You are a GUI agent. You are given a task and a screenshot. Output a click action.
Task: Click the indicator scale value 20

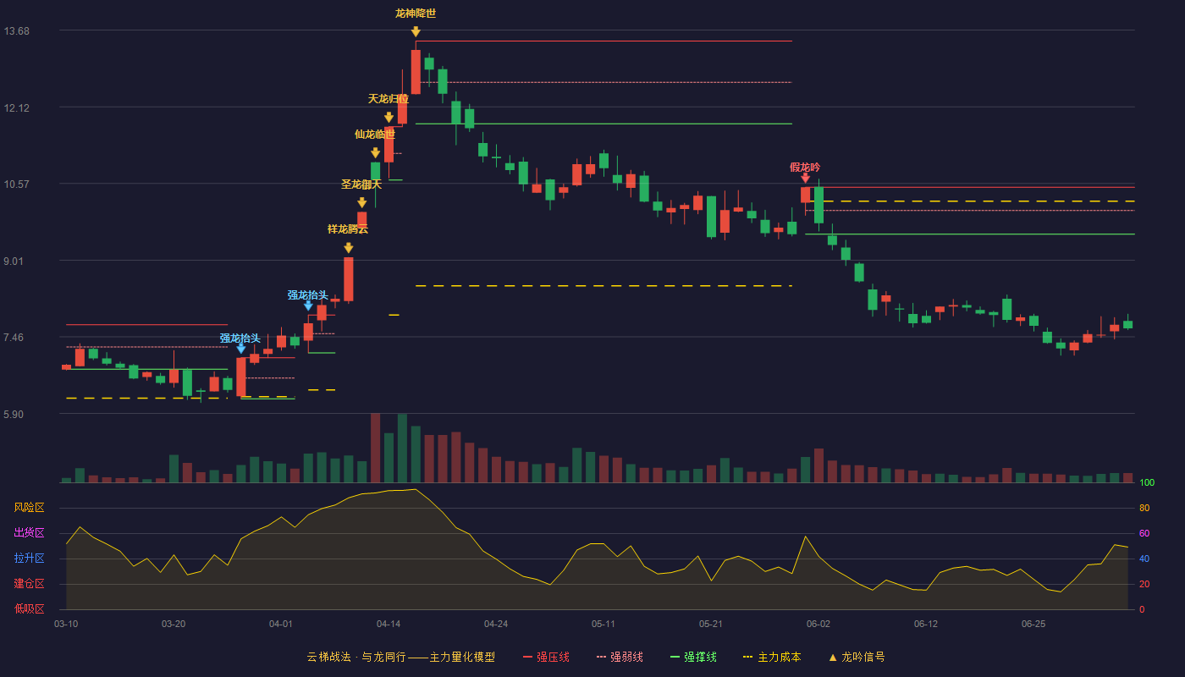[x=1144, y=584]
